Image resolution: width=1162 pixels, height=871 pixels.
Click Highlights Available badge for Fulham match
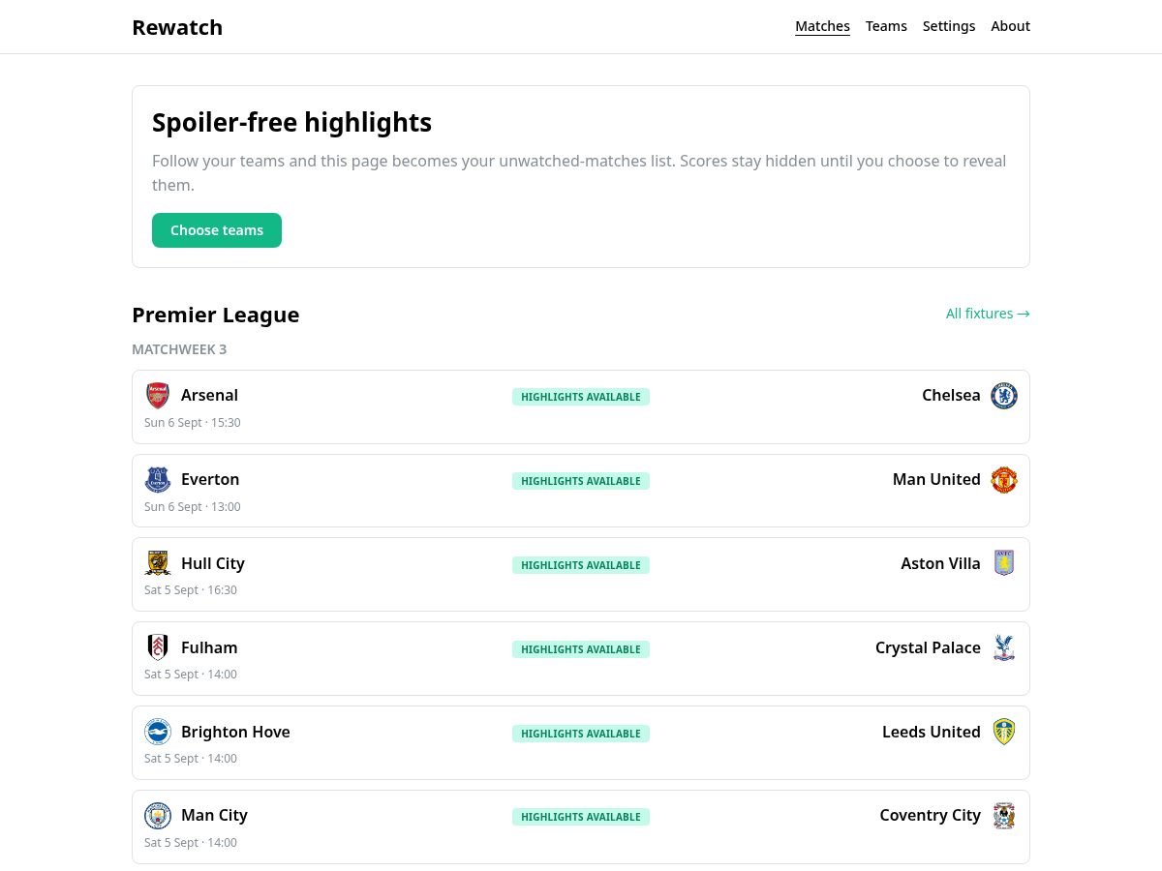(x=581, y=649)
